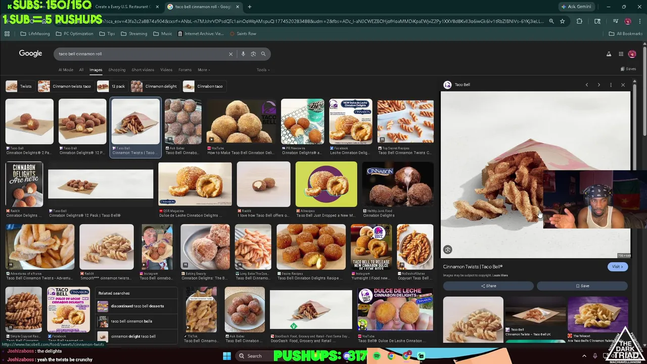Click related search discontinued taco bell desserts

coord(137,306)
